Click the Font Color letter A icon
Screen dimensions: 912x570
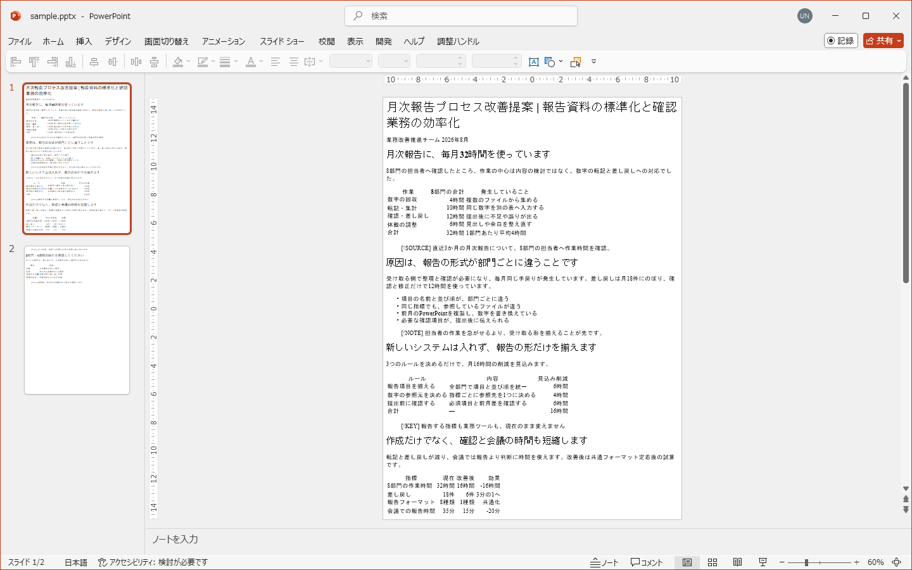coord(251,61)
